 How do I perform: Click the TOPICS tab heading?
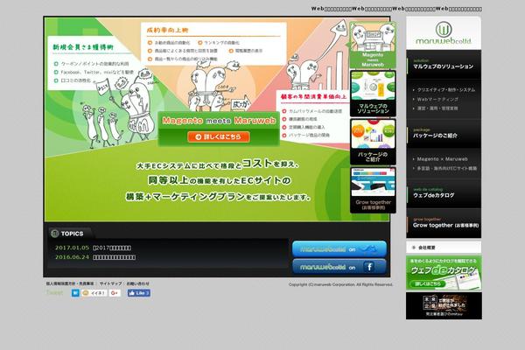tap(72, 234)
